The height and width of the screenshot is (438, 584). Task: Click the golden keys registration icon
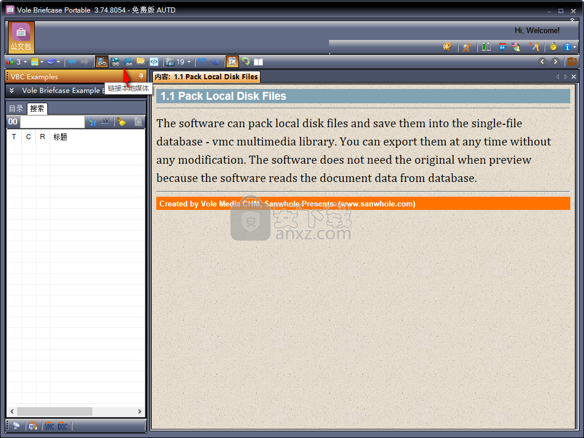click(534, 47)
